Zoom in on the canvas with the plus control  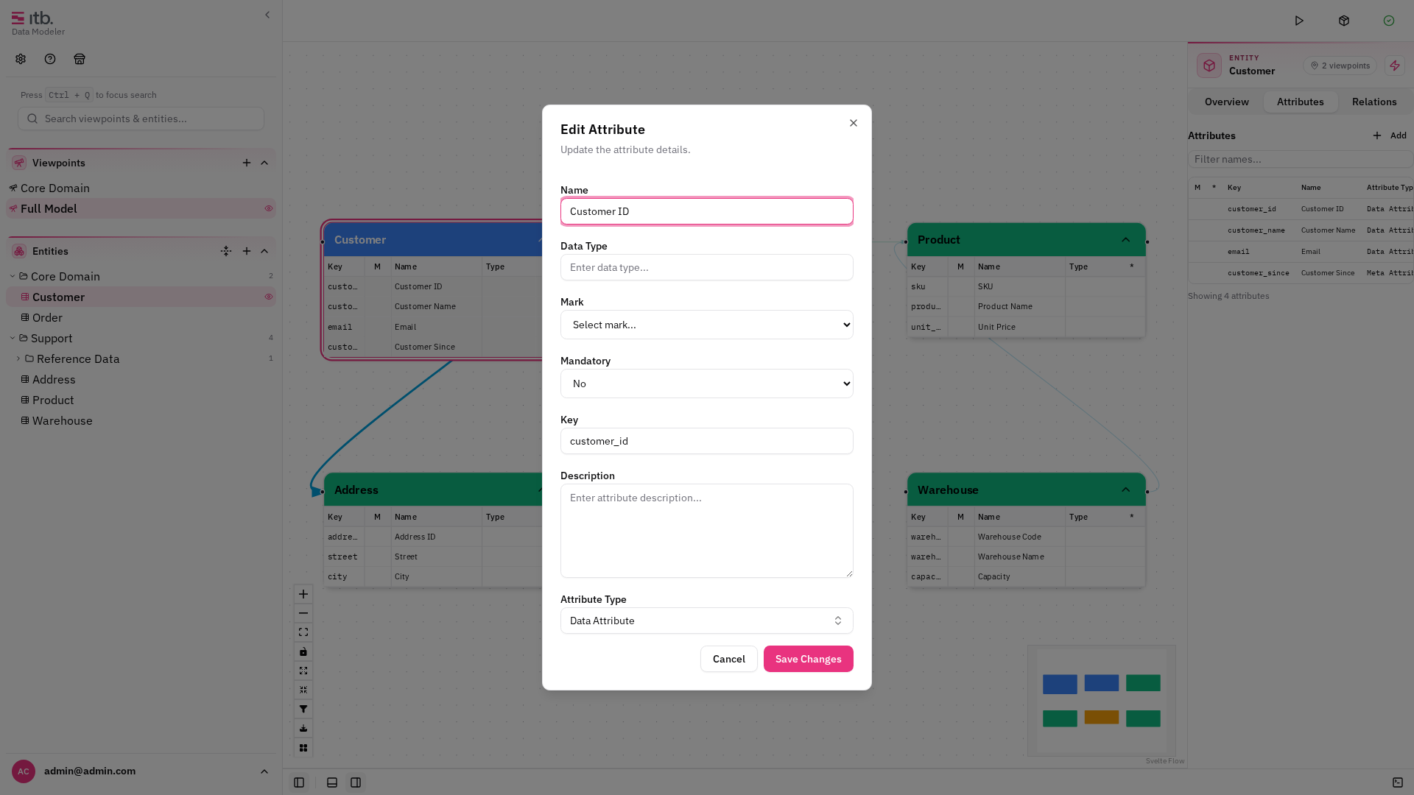[303, 594]
